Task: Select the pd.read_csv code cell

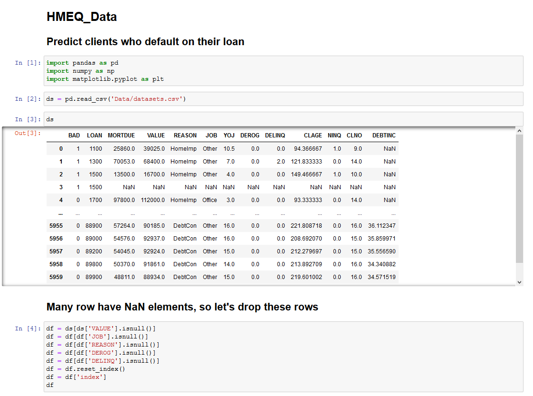Action: click(283, 99)
